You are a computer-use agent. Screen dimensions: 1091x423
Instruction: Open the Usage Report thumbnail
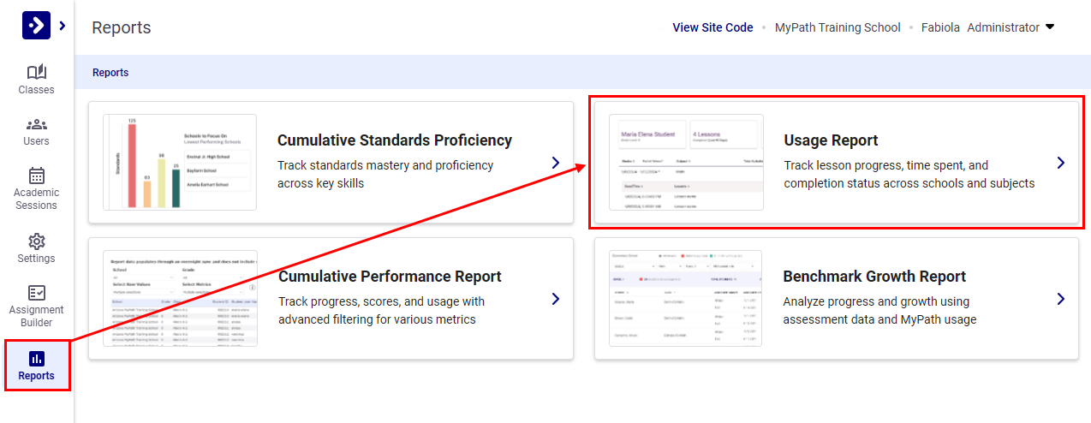coord(686,162)
